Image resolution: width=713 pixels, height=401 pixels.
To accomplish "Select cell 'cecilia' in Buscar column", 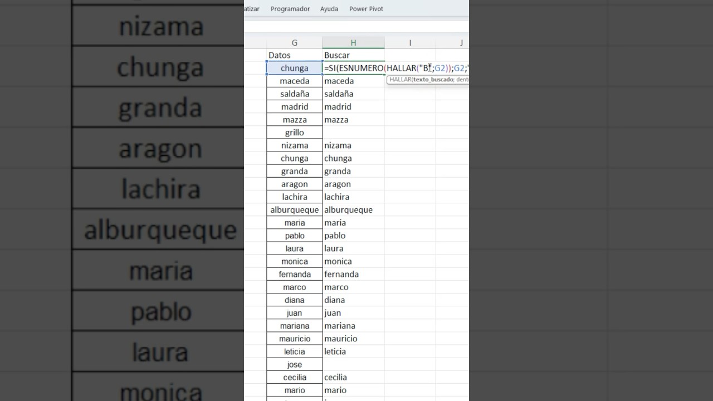I will (x=353, y=378).
